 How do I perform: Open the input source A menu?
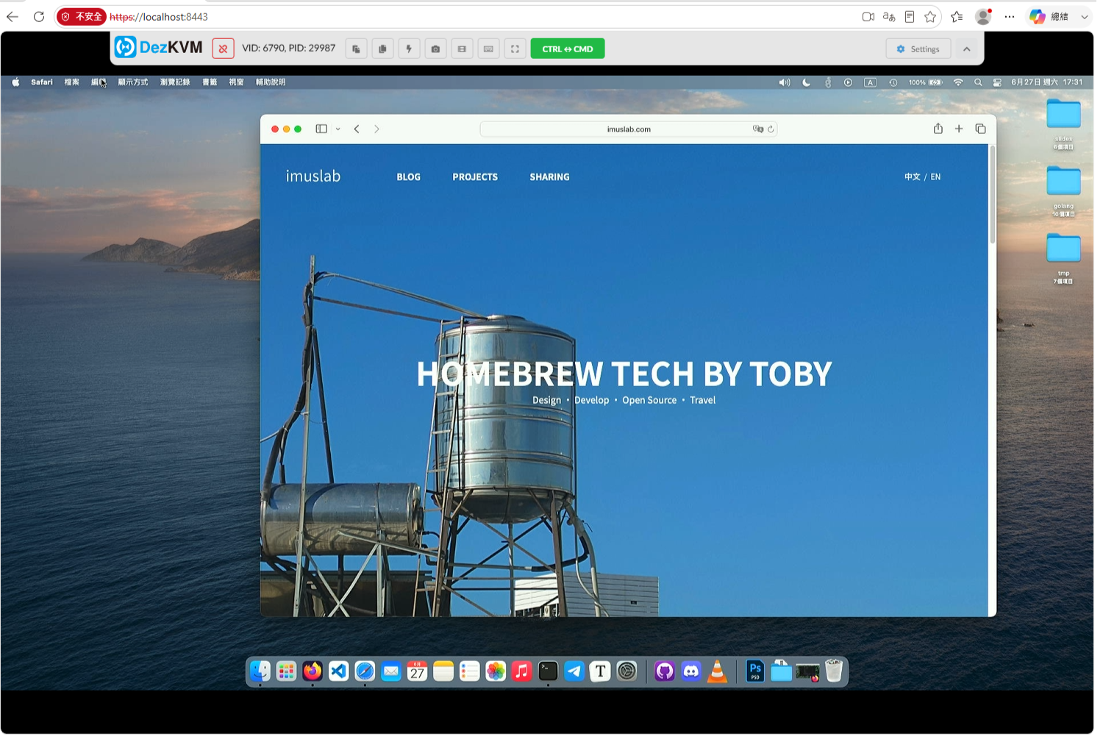coord(870,82)
